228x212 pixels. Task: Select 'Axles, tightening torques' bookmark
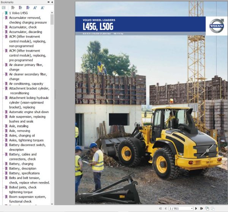(26, 140)
